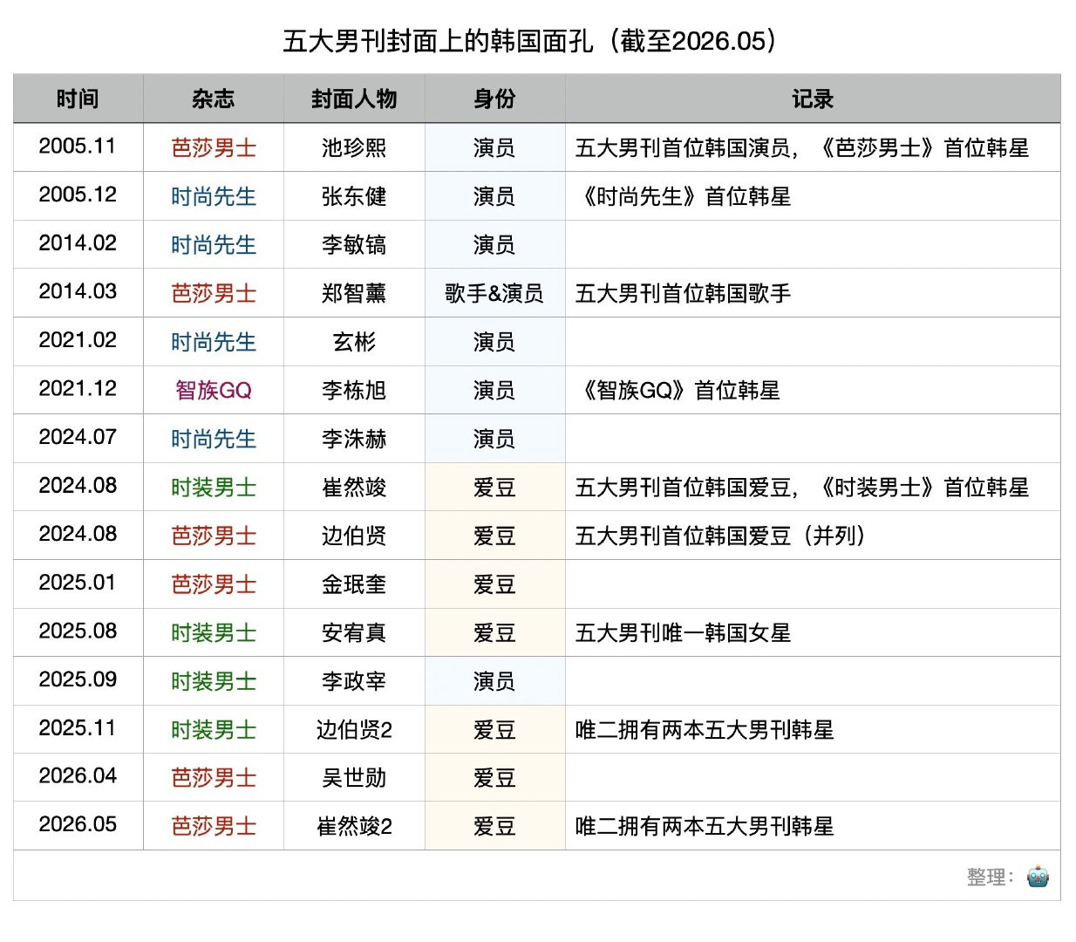The height and width of the screenshot is (942, 1076).
Task: Select the 时间 column header
Action: (x=78, y=99)
